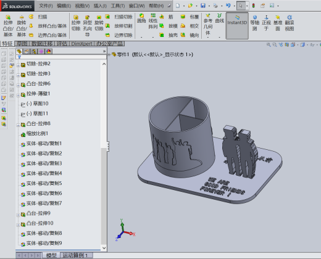Select the Extruded Boss/Base (拉伸凸台/基体) tool

coord(8,26)
